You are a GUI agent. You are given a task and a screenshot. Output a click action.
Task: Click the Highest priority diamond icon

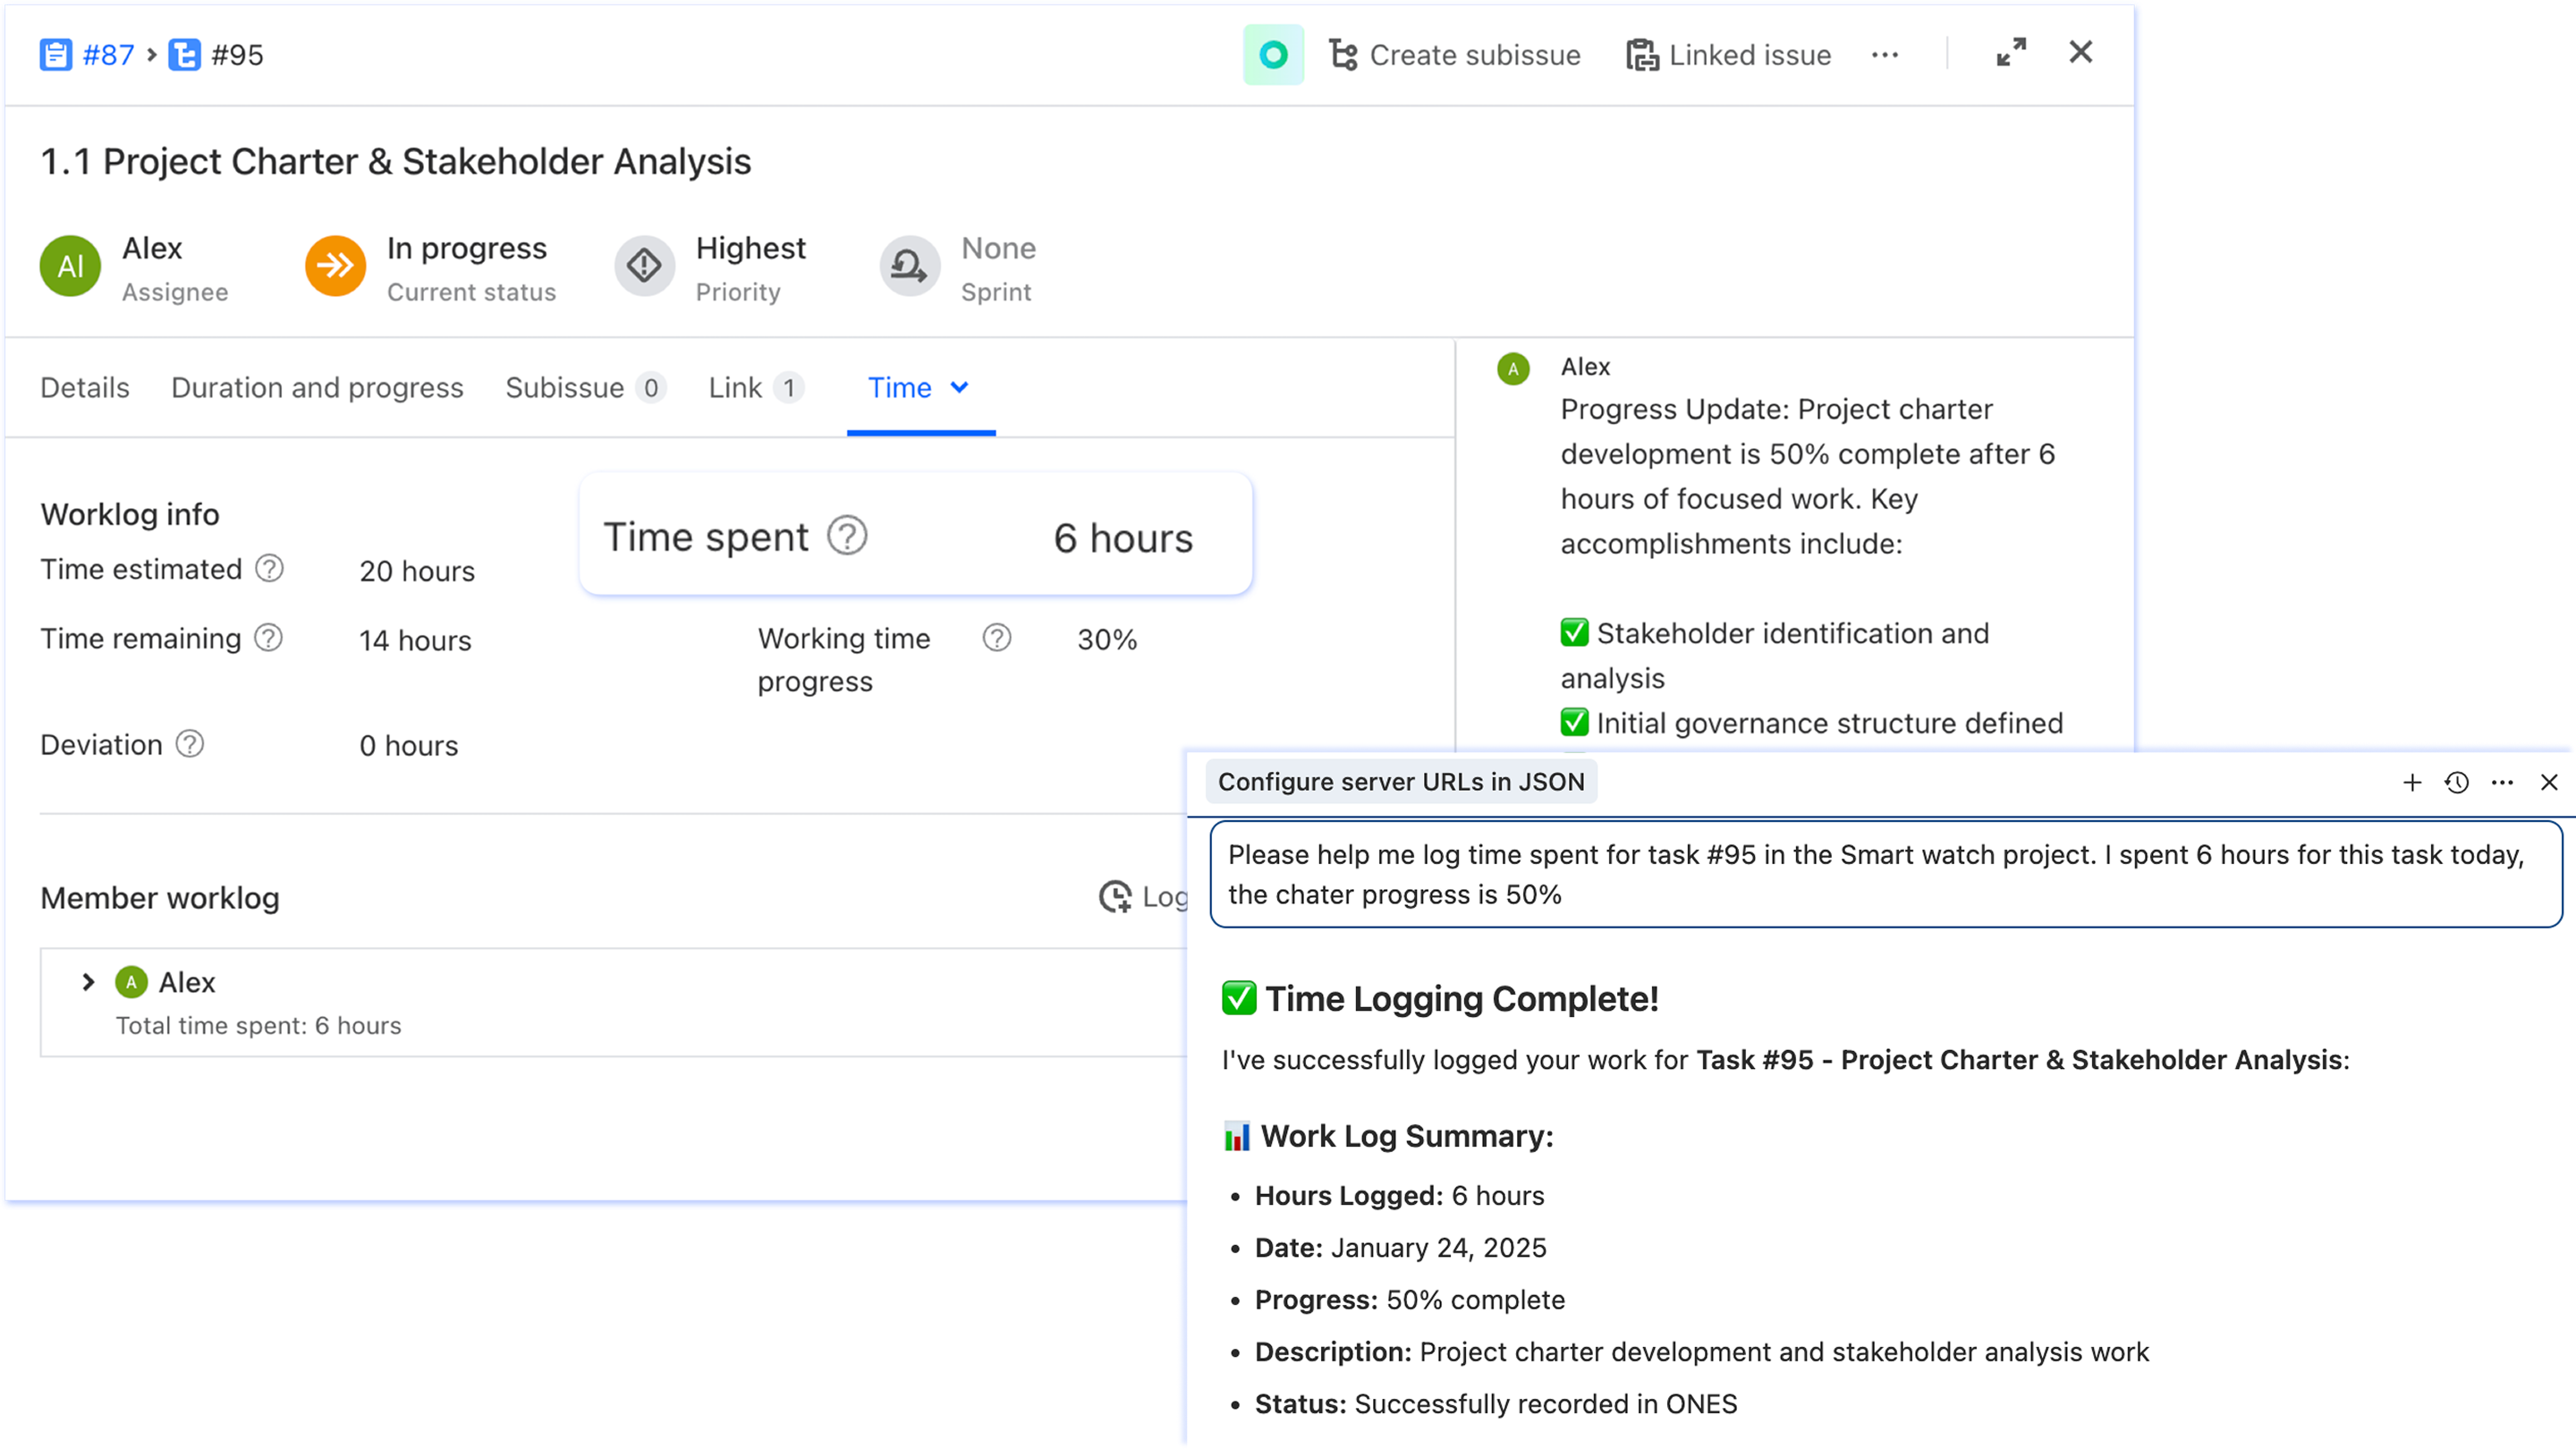tap(644, 265)
